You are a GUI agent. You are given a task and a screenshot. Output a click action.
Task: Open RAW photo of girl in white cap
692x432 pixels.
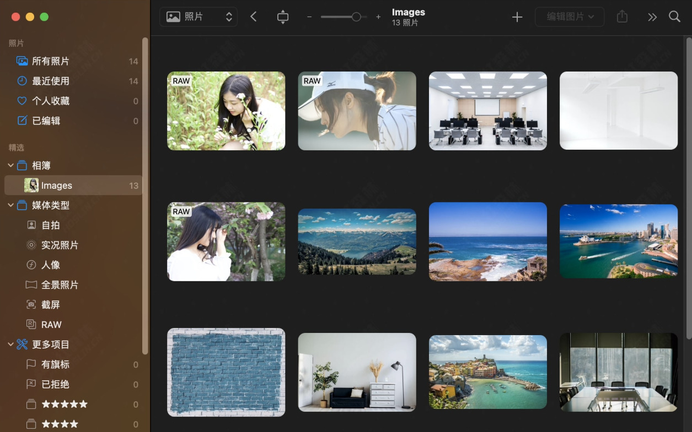tap(357, 111)
